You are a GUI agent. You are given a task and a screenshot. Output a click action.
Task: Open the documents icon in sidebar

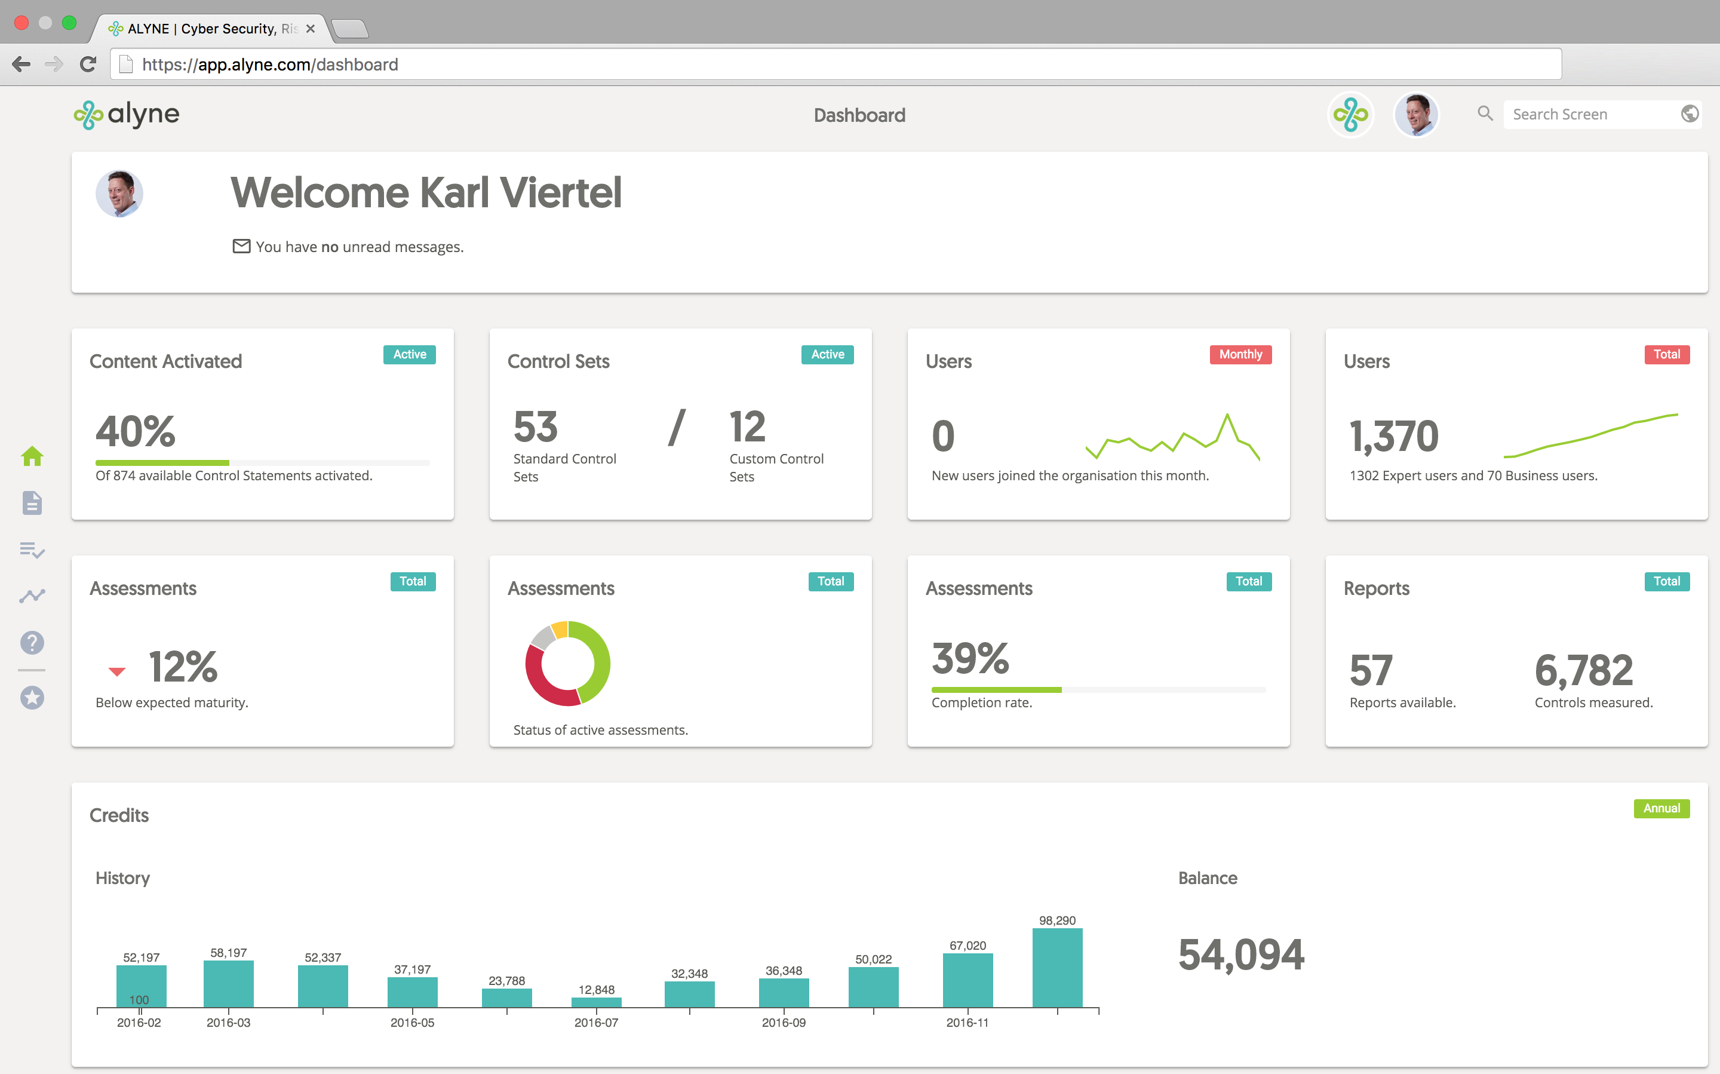click(x=32, y=503)
